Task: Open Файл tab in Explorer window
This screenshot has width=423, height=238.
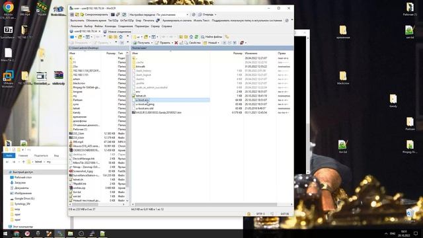Action: pyautogui.click(x=9, y=156)
